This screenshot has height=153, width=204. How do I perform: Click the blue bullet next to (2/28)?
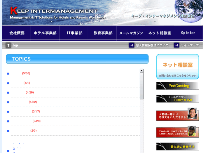[8, 121]
